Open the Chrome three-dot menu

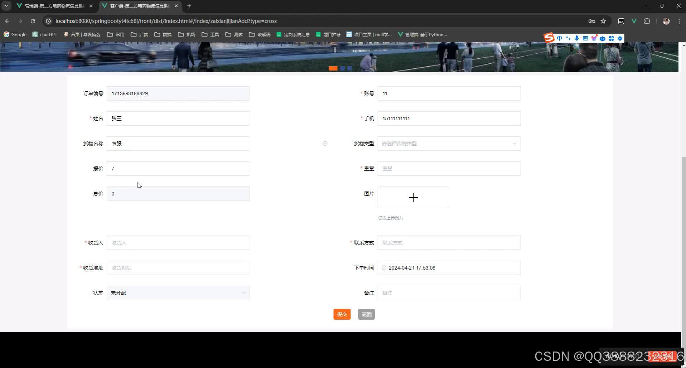(x=679, y=21)
